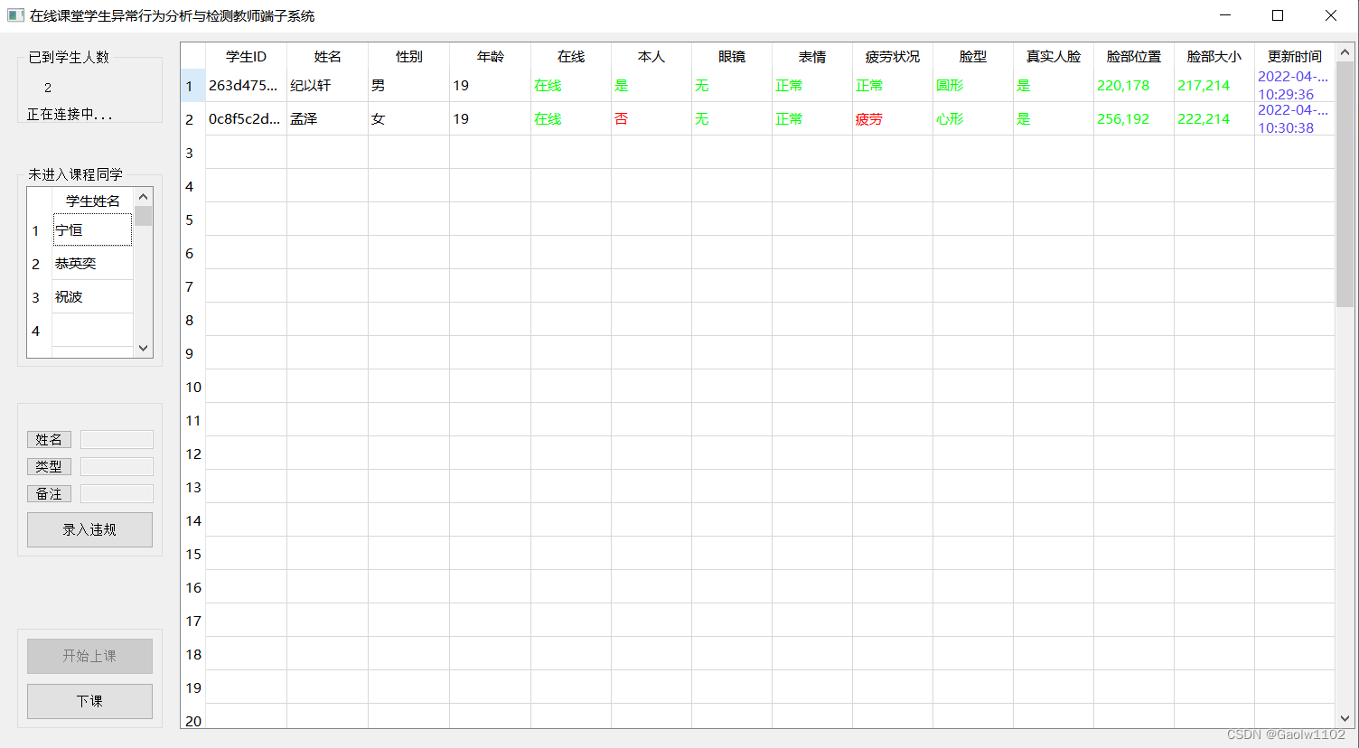Screen dimensions: 1359x748
Task: Click the absent list scroll-up arrow
Action: point(143,197)
